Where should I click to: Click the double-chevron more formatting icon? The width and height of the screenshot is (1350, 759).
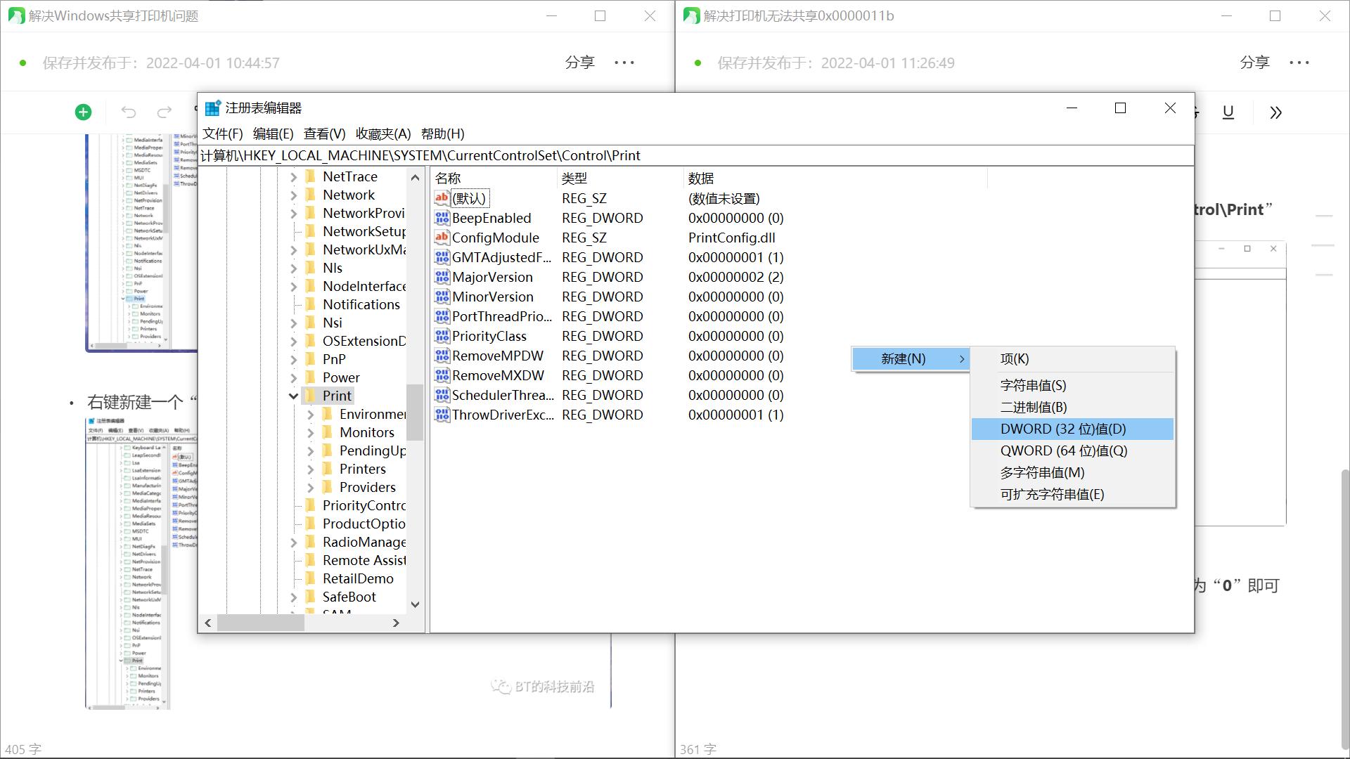coord(1275,112)
